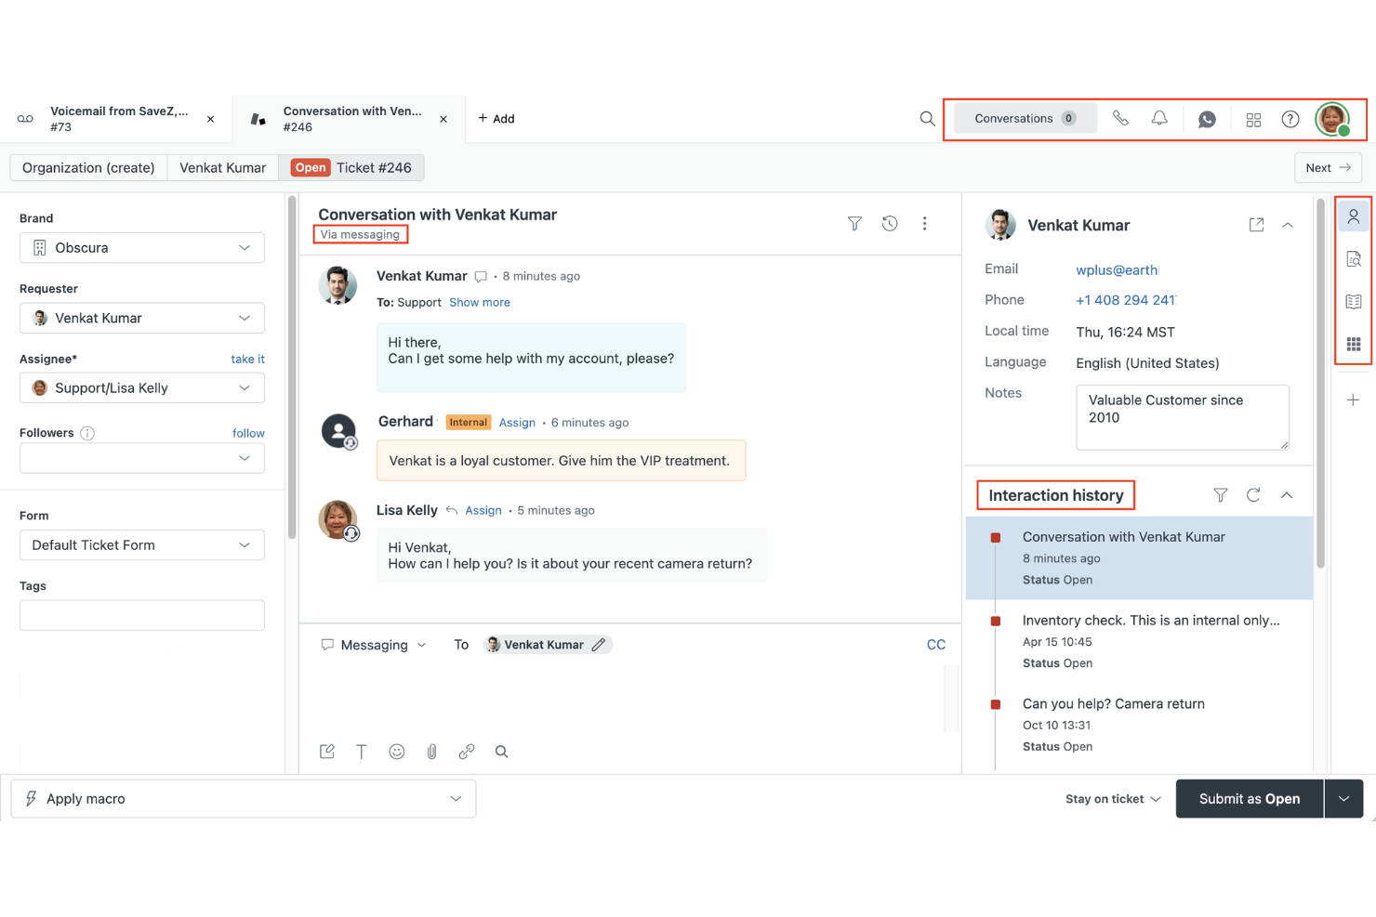The width and height of the screenshot is (1376, 917).
Task: Click the attach file paperclip icon
Action: tap(431, 752)
